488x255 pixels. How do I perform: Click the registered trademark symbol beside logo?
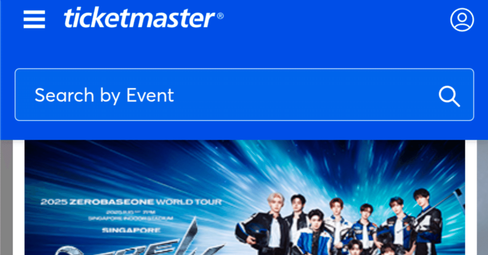click(x=220, y=16)
